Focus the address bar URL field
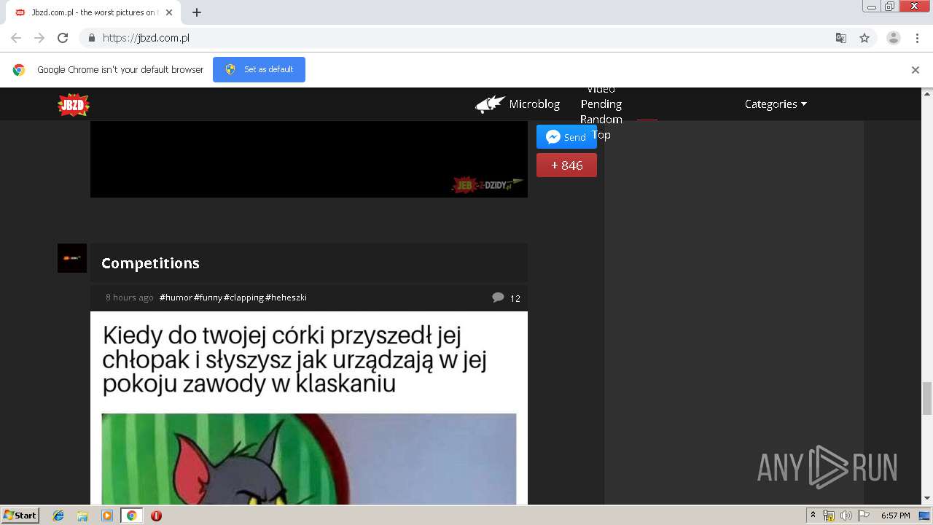933x525 pixels. pyautogui.click(x=459, y=38)
